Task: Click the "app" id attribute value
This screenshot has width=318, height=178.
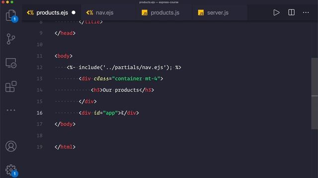Action: point(110,113)
